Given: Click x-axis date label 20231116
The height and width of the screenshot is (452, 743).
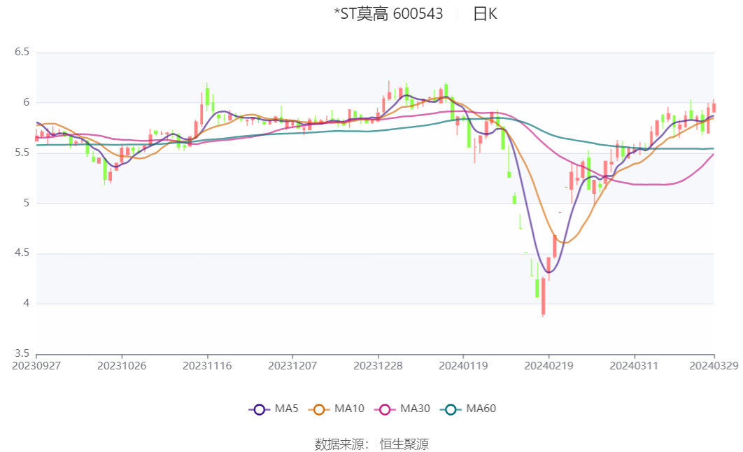Looking at the screenshot, I should pyautogui.click(x=207, y=366).
